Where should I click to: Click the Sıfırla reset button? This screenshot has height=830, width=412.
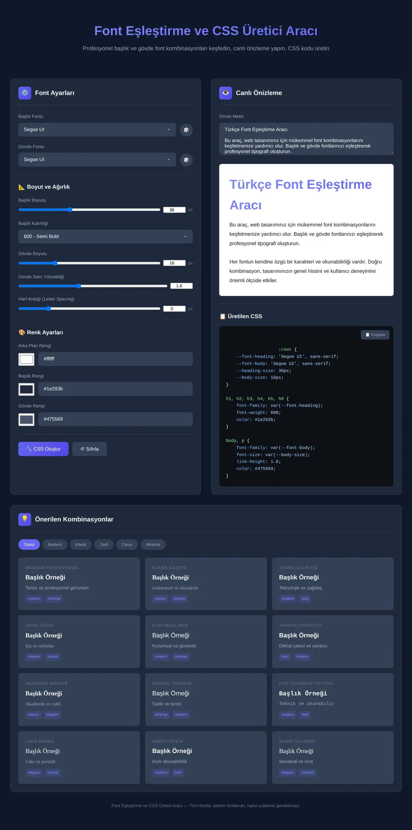pyautogui.click(x=90, y=449)
